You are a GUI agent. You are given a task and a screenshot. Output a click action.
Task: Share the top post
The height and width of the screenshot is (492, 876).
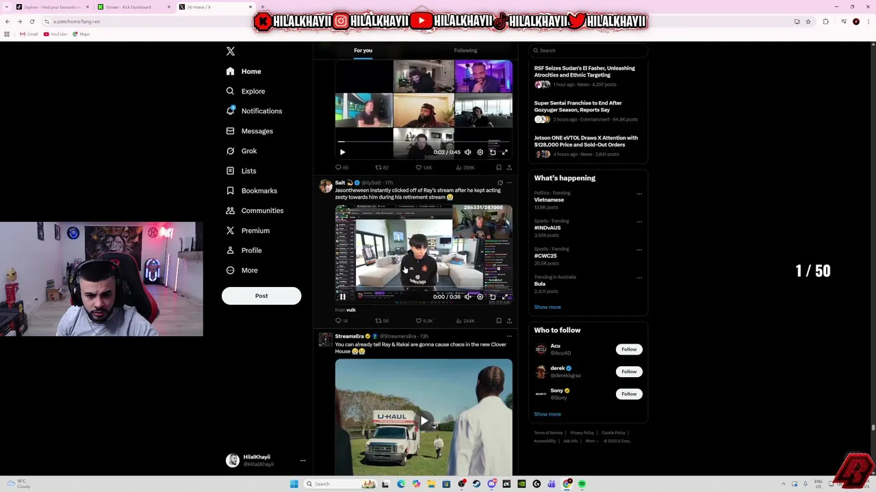(509, 167)
